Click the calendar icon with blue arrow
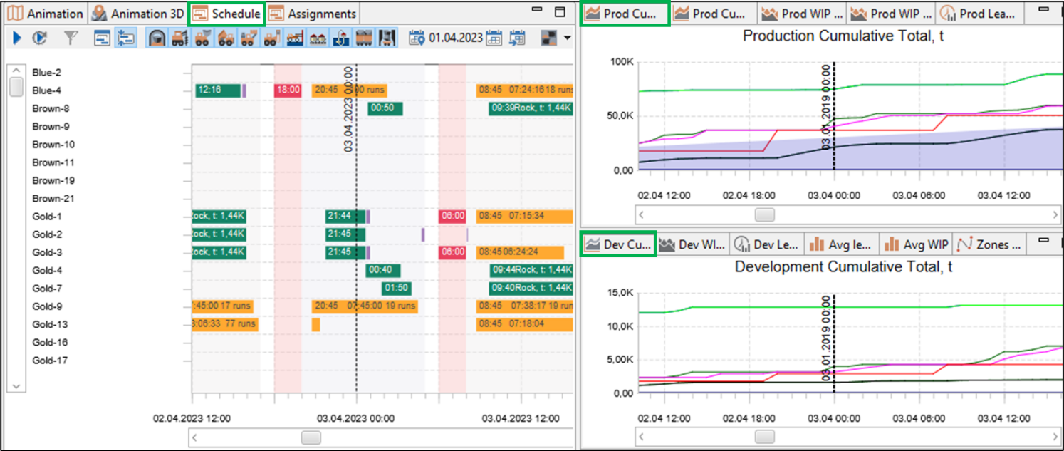 pos(518,38)
